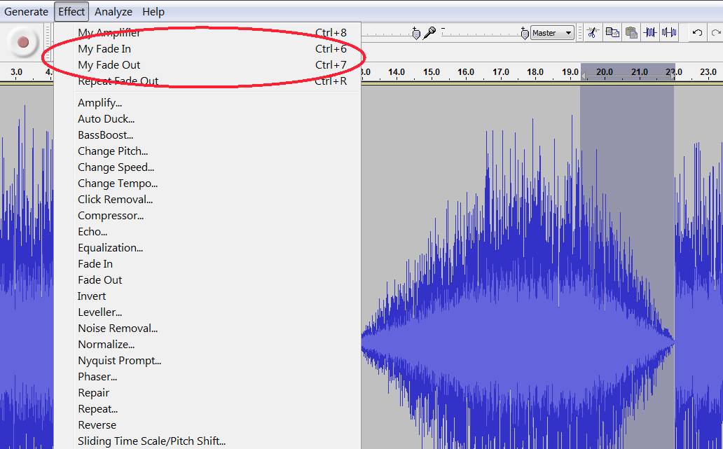Close the open Effect menu

71,12
